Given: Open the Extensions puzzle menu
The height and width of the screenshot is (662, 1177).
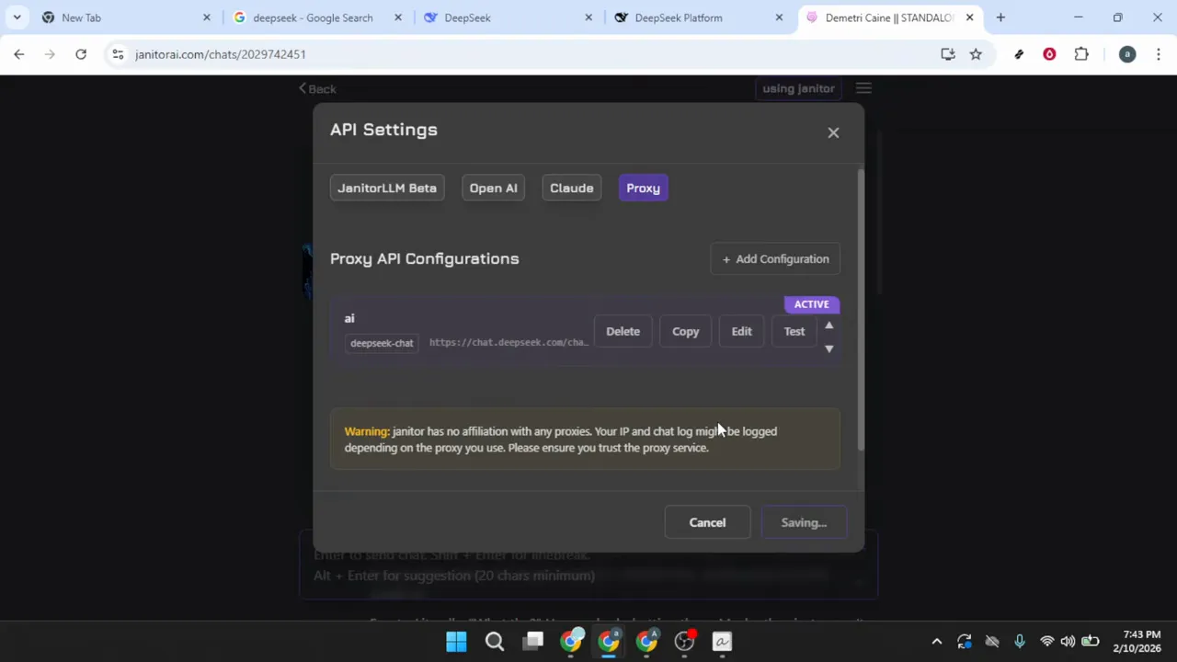Looking at the screenshot, I should point(1081,54).
